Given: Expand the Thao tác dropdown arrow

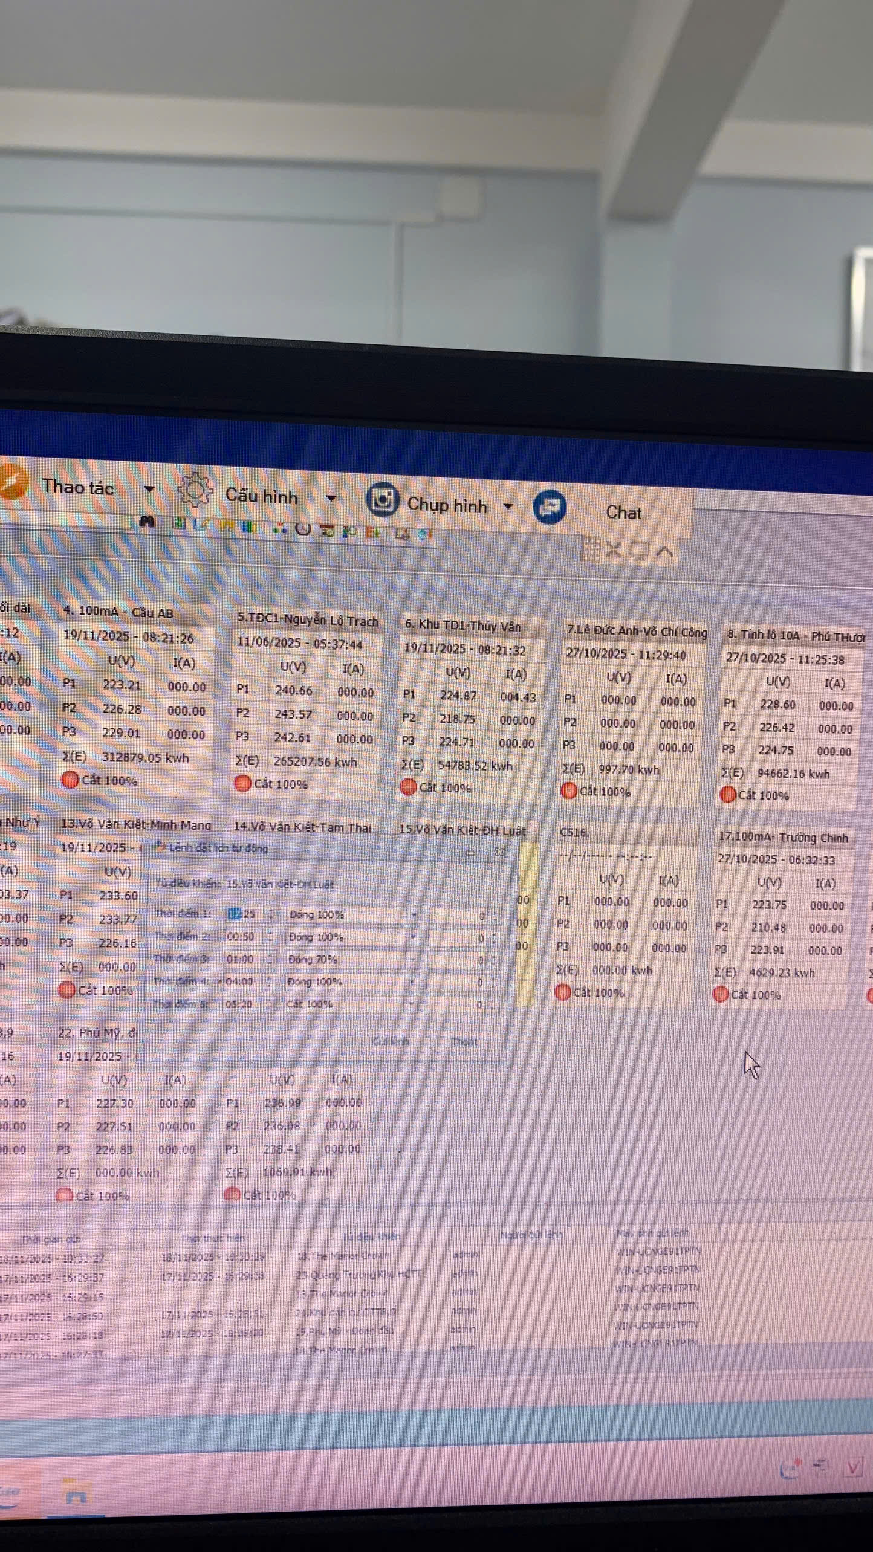Looking at the screenshot, I should (149, 488).
